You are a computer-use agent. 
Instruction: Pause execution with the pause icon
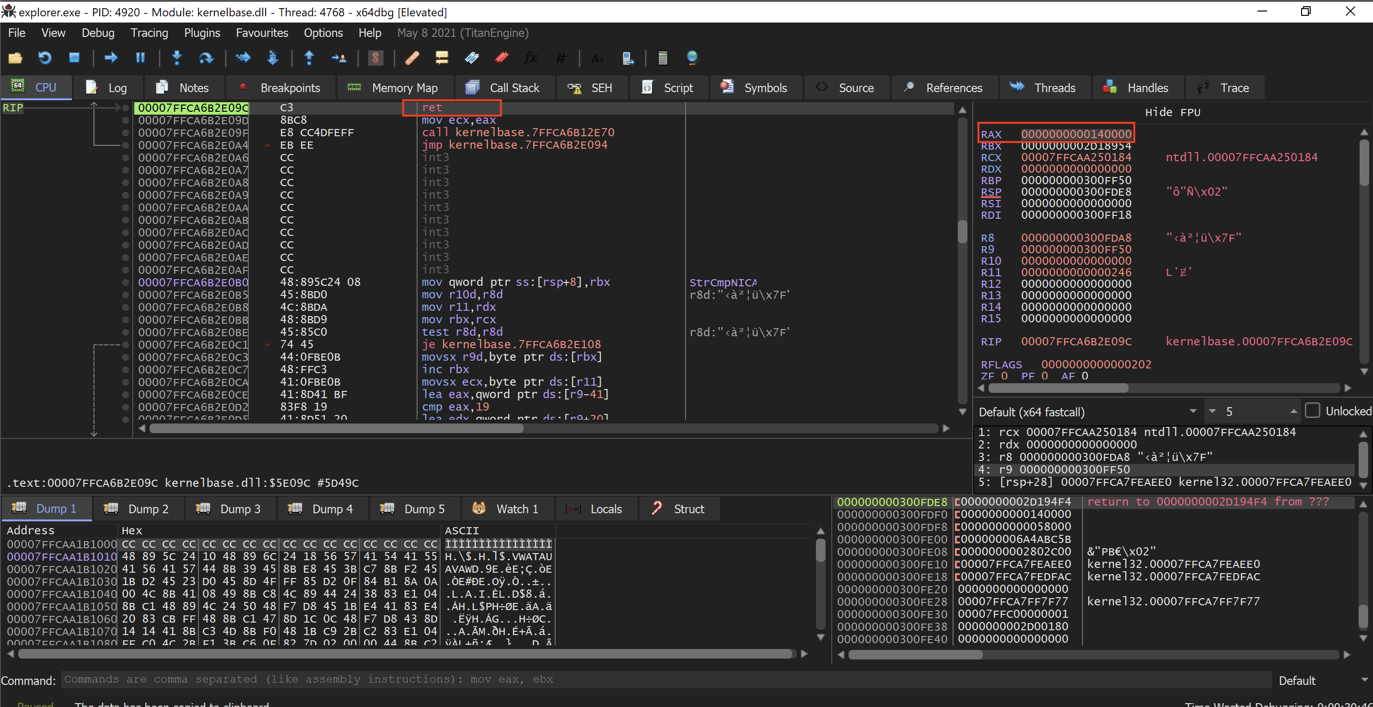141,58
